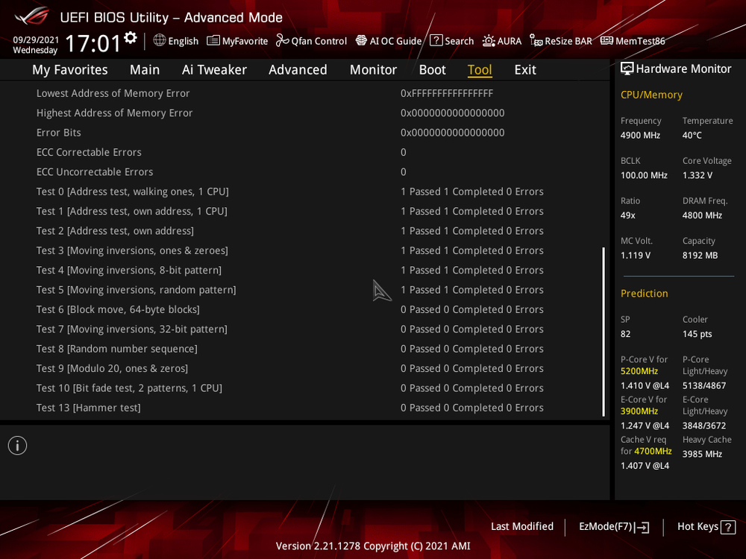
Task: Open AURA lighting icon
Action: coord(489,41)
